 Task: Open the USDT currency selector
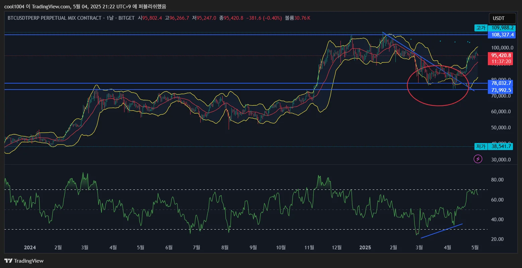(x=502, y=18)
